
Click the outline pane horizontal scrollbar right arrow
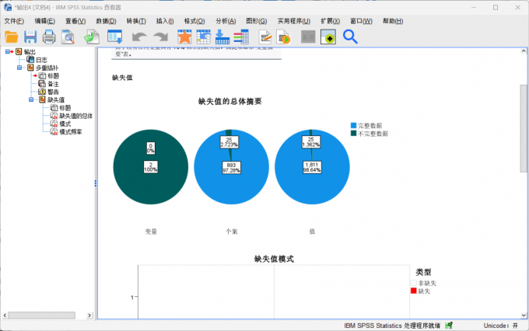click(89, 315)
